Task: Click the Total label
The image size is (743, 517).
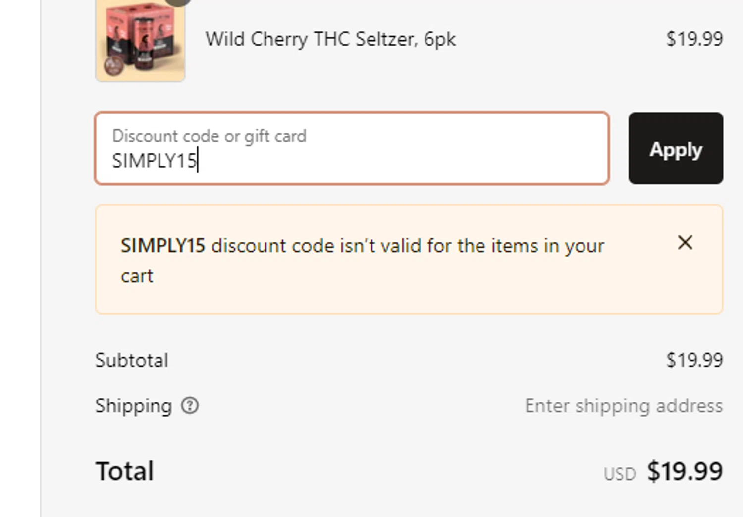Action: [x=125, y=471]
